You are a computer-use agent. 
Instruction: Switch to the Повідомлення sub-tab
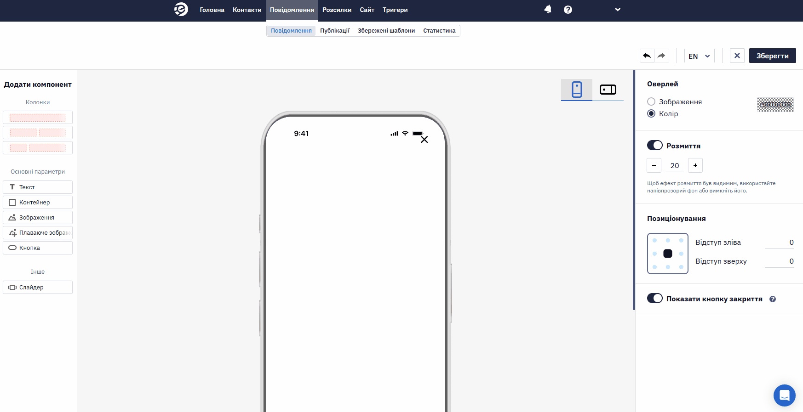coord(291,31)
